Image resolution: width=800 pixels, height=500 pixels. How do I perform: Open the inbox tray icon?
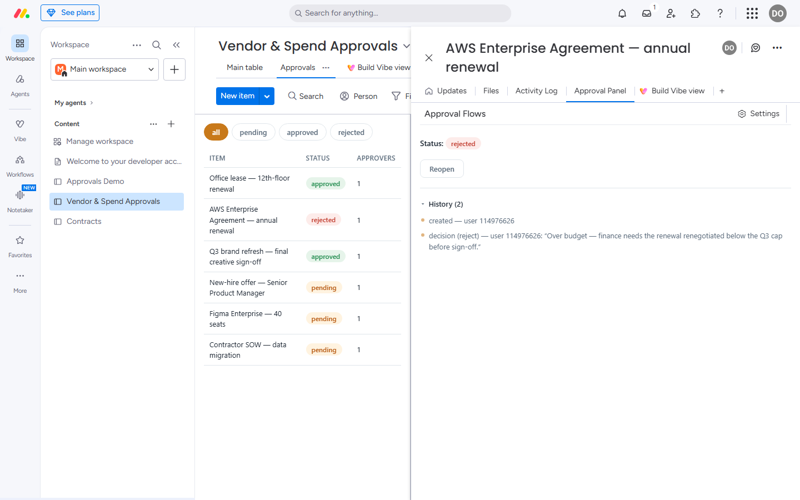(x=647, y=13)
